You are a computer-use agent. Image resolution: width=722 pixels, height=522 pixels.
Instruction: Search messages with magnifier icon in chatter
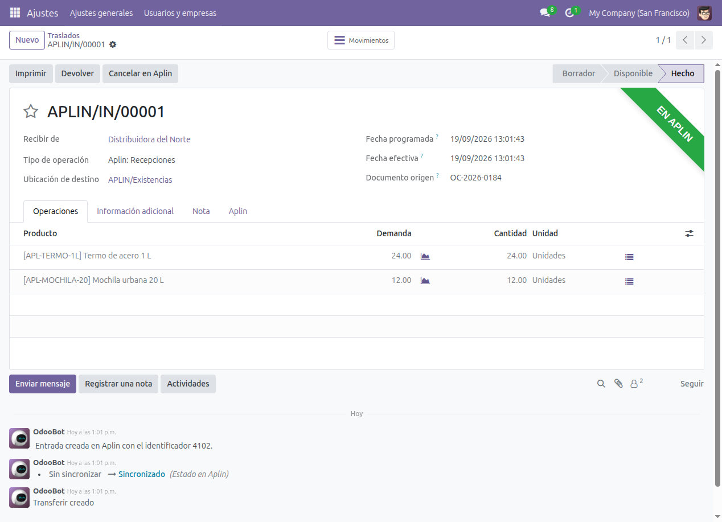(601, 384)
